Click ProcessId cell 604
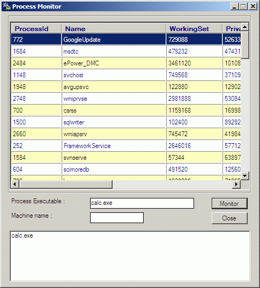The image size is (260, 288). click(x=36, y=169)
